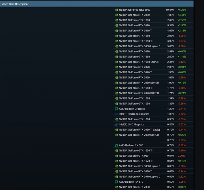Click the Intel logo beside Iris Xe Graphics
The height and width of the screenshot is (190, 204).
tap(116, 114)
